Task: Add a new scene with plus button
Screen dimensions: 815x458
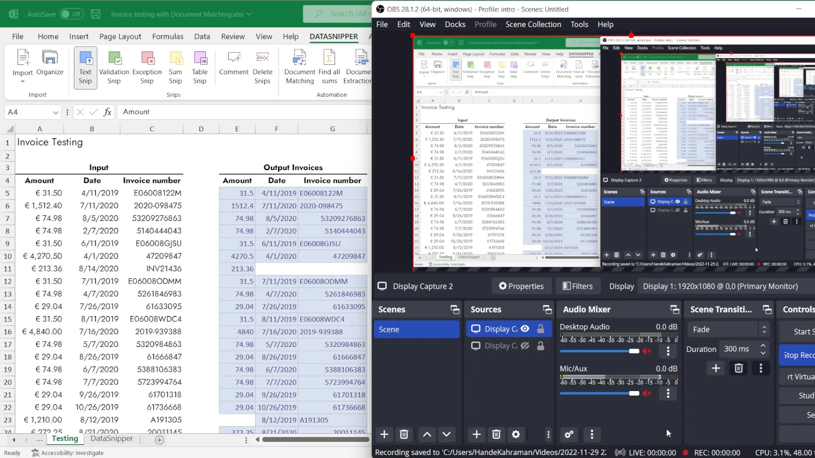Action: click(384, 434)
